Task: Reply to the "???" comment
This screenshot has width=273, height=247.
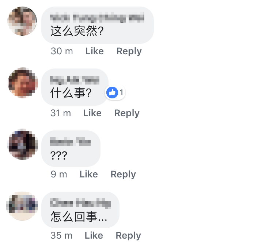Action: (x=123, y=175)
